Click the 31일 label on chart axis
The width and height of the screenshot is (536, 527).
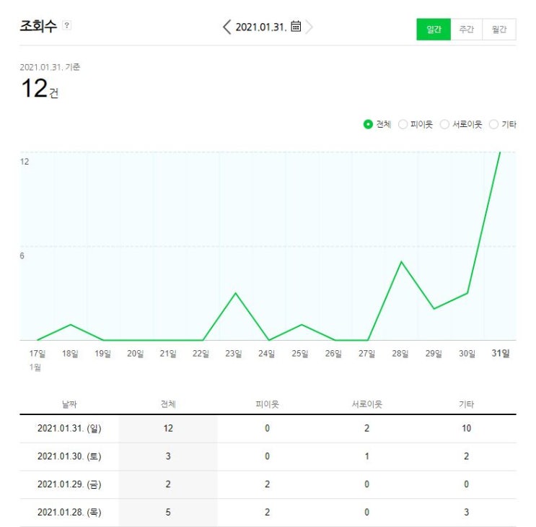[501, 353]
